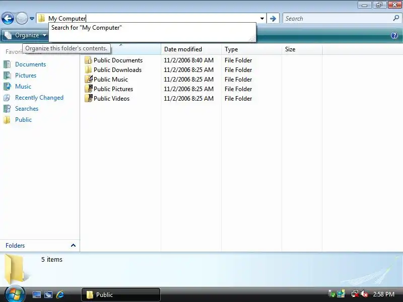Click inside the My Computer address field
403x302 pixels.
click(x=152, y=19)
